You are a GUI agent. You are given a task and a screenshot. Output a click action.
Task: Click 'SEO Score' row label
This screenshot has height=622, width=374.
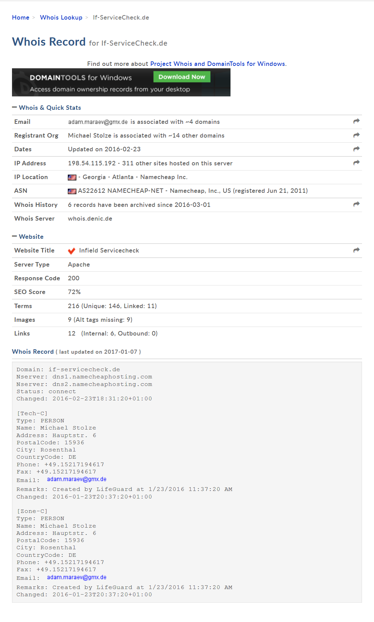[x=30, y=292]
